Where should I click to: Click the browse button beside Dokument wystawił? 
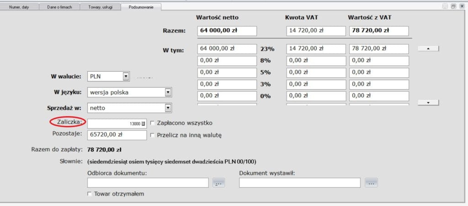(371, 183)
